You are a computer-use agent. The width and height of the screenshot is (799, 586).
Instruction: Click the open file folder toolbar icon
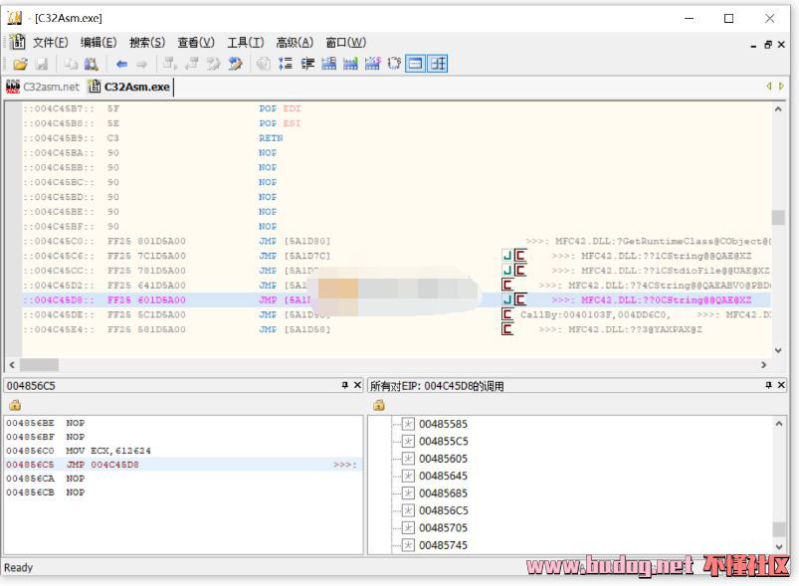20,64
